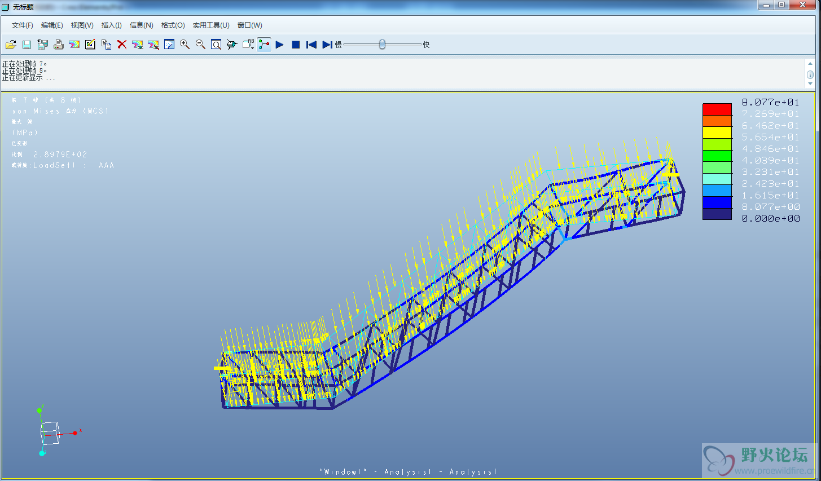This screenshot has width=821, height=481.
Task: Click legend value 0.000e+00
Action: [771, 218]
